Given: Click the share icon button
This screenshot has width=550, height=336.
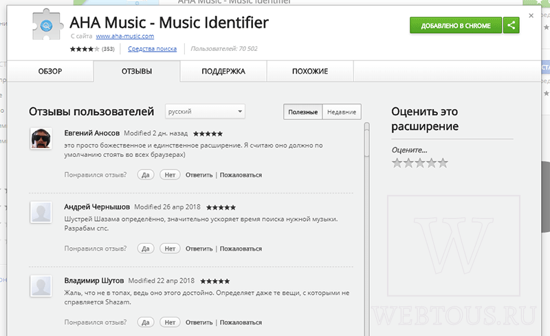Looking at the screenshot, I should click(x=511, y=25).
